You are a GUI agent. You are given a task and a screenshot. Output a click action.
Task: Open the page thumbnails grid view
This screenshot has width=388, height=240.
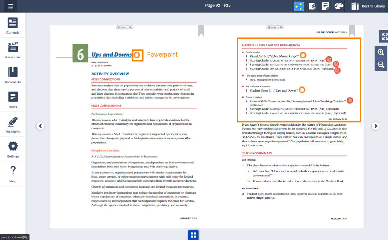(x=193, y=235)
